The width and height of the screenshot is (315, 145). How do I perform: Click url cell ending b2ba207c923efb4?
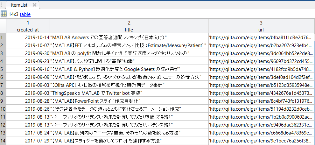[261, 45]
